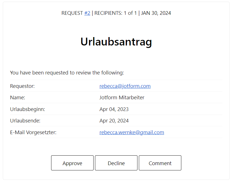Viewport: 233px width, 181px height.
Task: Open request #2 link
Action: (87, 13)
